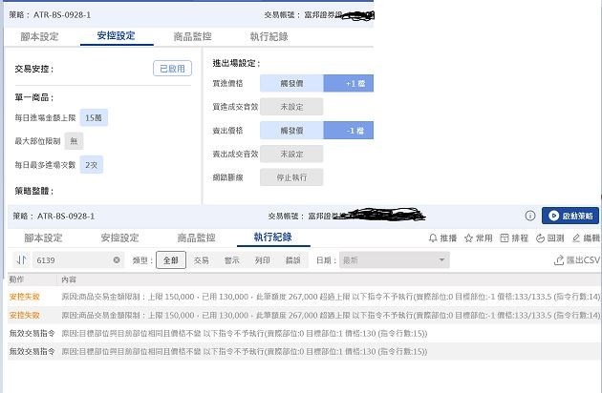The width and height of the screenshot is (602, 393).
Task: Edit 每日進場金額上限 15萬 value
Action: tap(94, 117)
